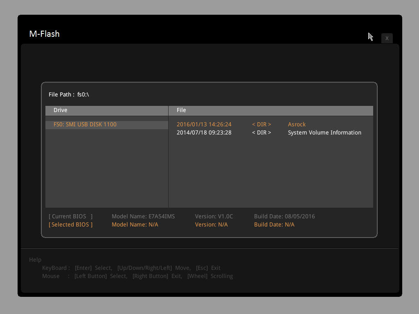This screenshot has width=419, height=314.
Task: Click the Model Name E7A54IMS text
Action: pyautogui.click(x=143, y=216)
